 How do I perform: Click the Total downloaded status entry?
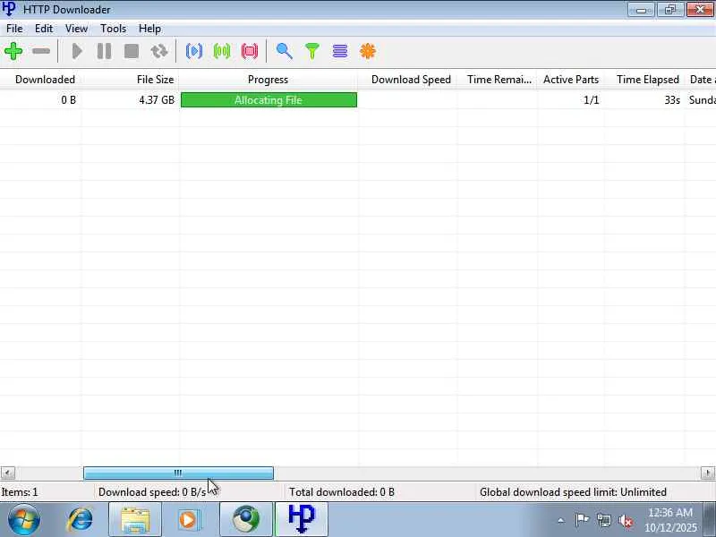pyautogui.click(x=342, y=491)
